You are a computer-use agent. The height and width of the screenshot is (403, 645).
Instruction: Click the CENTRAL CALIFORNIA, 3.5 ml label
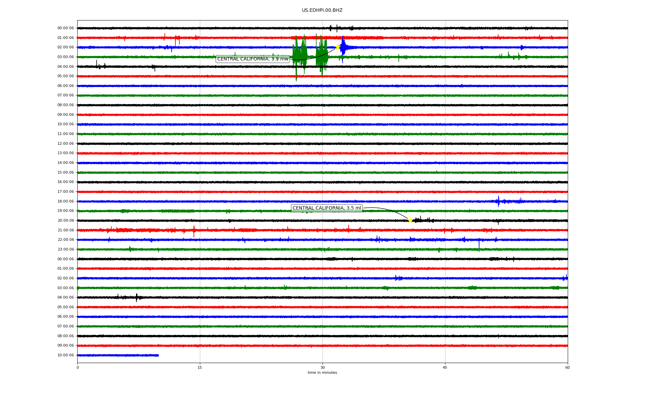pyautogui.click(x=327, y=208)
